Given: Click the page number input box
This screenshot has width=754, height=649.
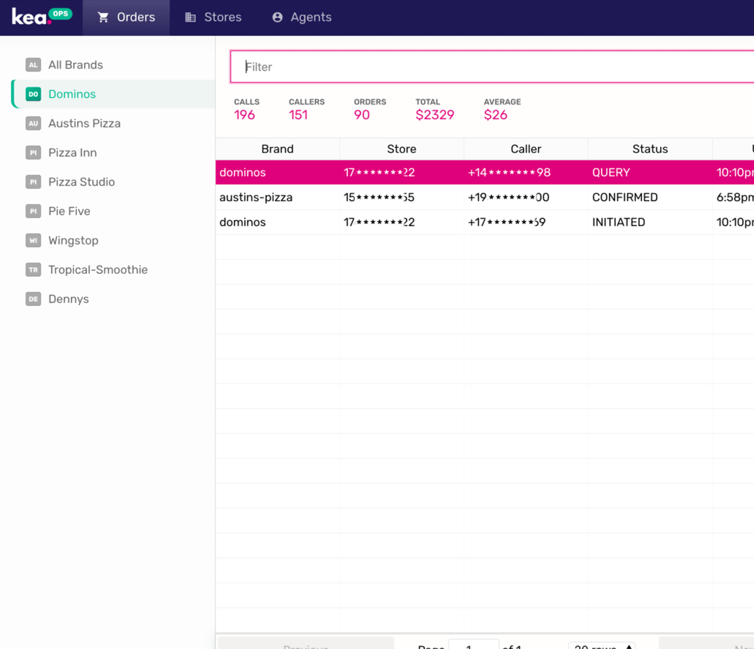Looking at the screenshot, I should (473, 645).
